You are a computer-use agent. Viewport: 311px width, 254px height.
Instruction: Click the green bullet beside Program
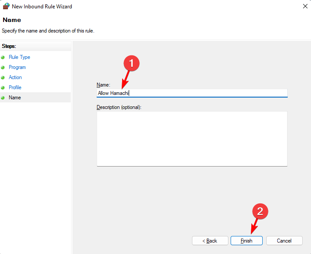[x=3, y=68]
